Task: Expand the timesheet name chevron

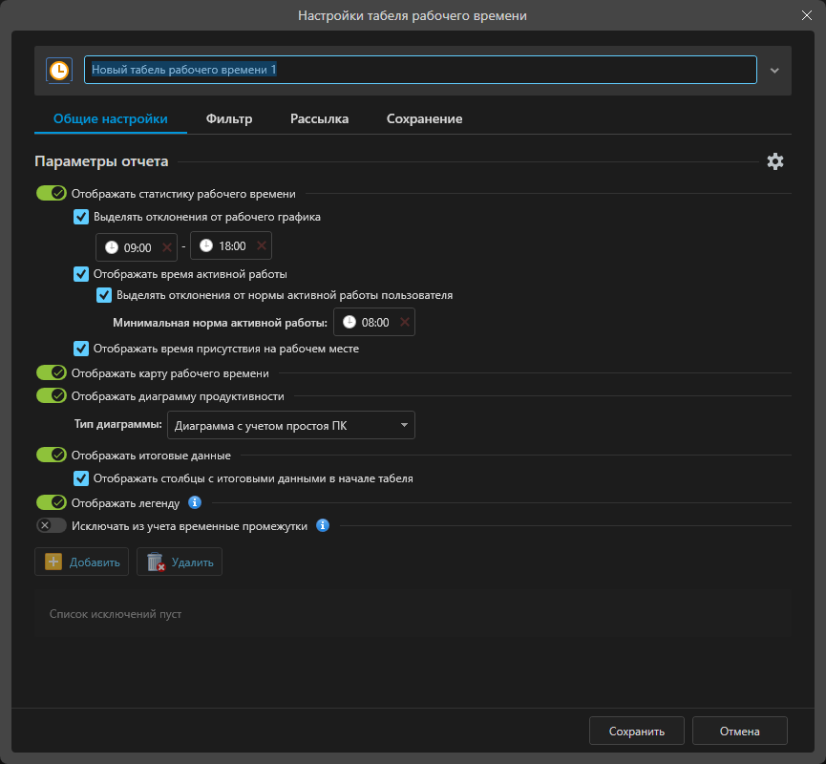Action: coord(774,70)
